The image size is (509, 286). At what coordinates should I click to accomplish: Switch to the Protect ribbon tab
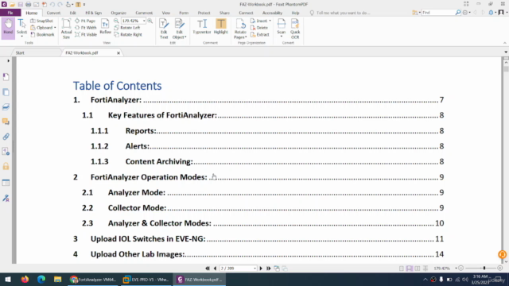pyautogui.click(x=204, y=13)
